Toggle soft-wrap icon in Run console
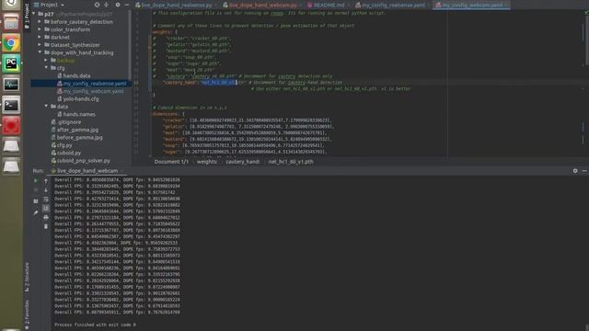589x331 pixels. pos(46,199)
